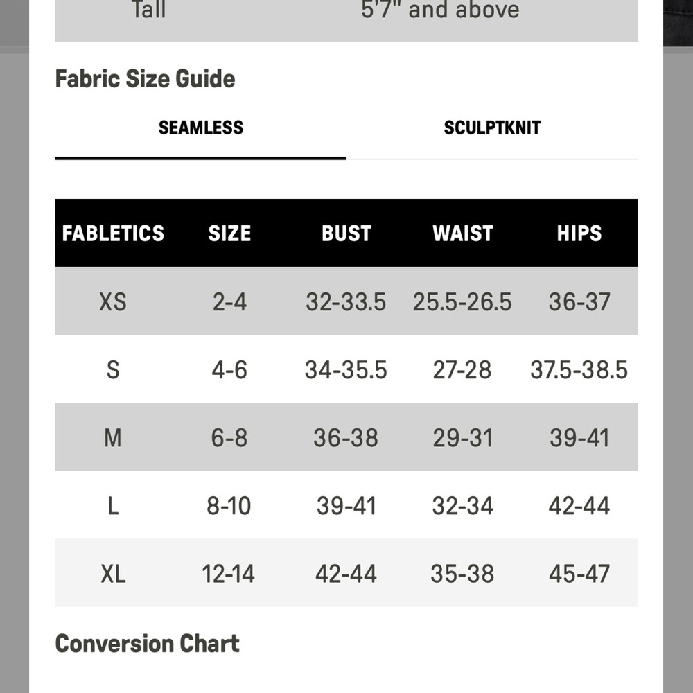Click the 37.5-38.5 hips measurement
This screenshot has height=693, width=693.
coord(579,369)
